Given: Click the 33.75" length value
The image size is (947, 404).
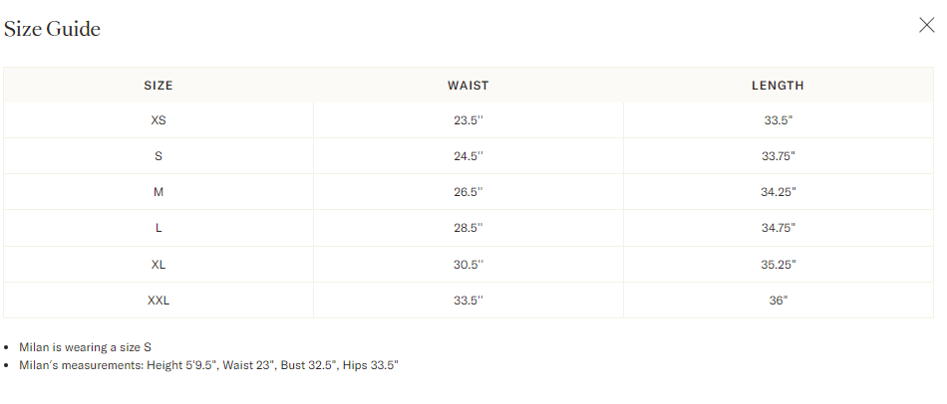Looking at the screenshot, I should 778,156.
